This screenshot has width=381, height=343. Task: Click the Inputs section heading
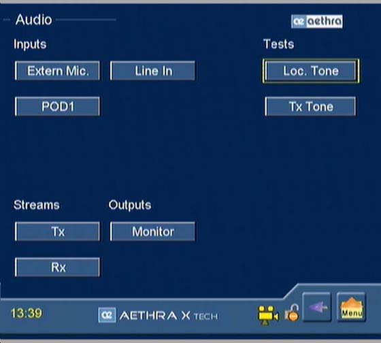coord(30,44)
